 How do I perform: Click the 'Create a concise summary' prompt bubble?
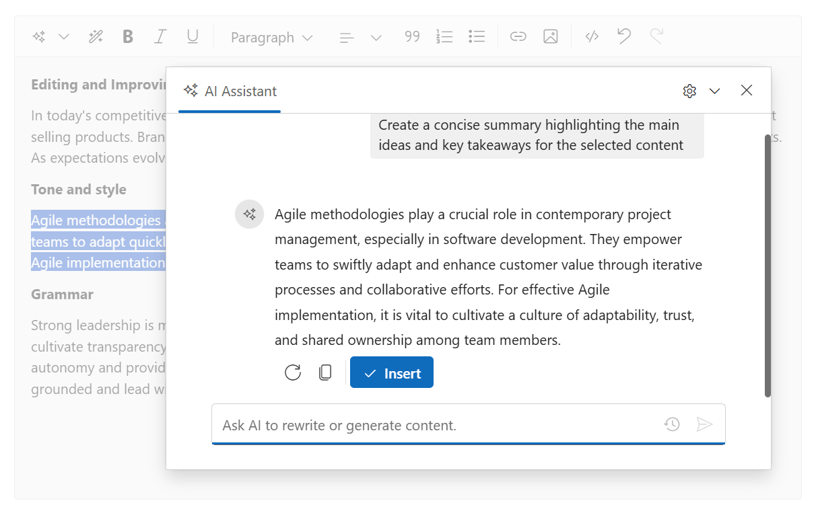(537, 135)
